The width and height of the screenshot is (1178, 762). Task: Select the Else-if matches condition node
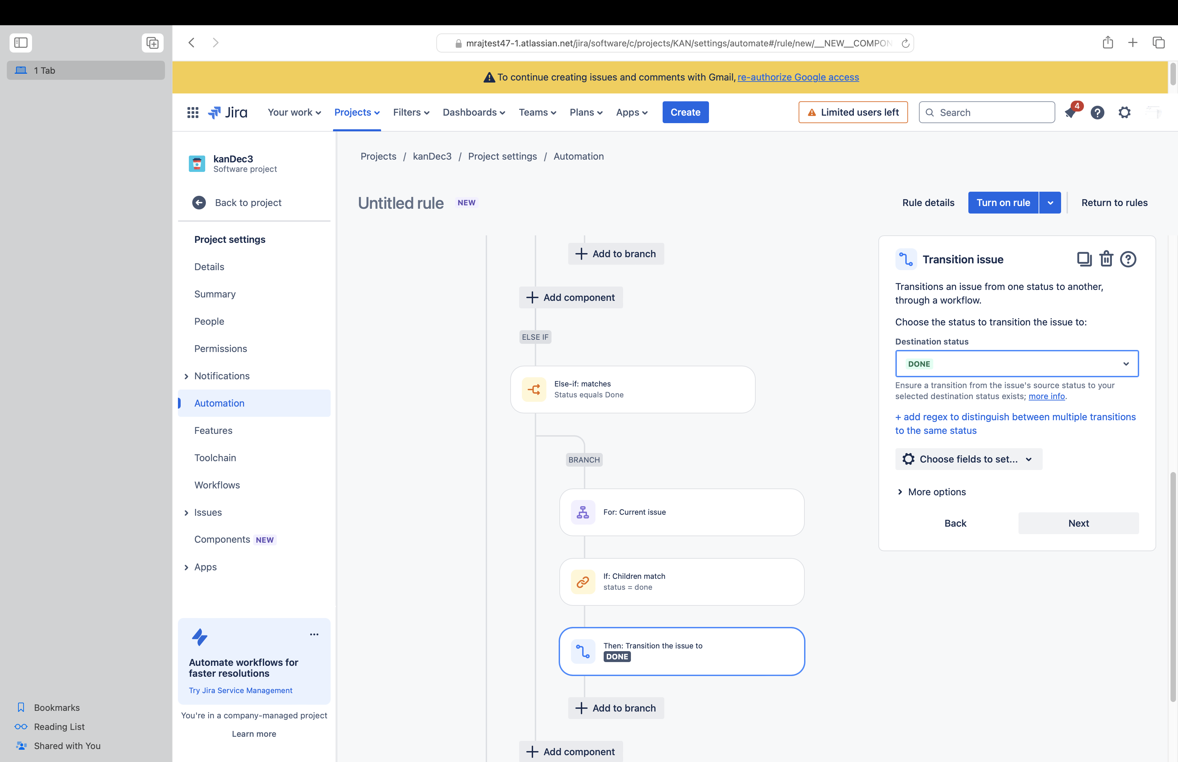pyautogui.click(x=632, y=390)
